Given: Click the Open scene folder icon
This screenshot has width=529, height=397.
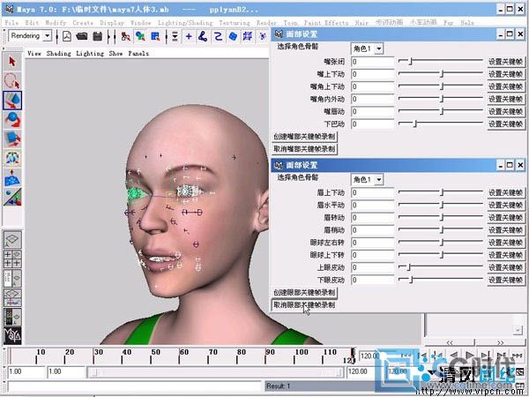Looking at the screenshot, I should click(x=82, y=36).
